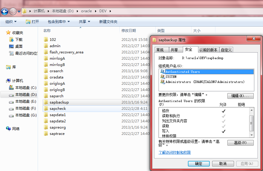
Task: Switch to 以前的版本 tab
Action: tap(208, 50)
